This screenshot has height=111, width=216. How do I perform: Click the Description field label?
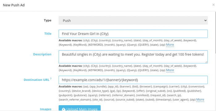(42, 54)
